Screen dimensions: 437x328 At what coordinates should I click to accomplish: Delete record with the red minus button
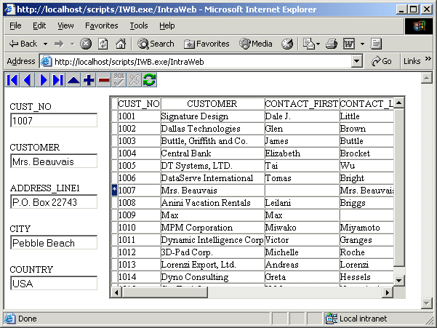coord(104,80)
